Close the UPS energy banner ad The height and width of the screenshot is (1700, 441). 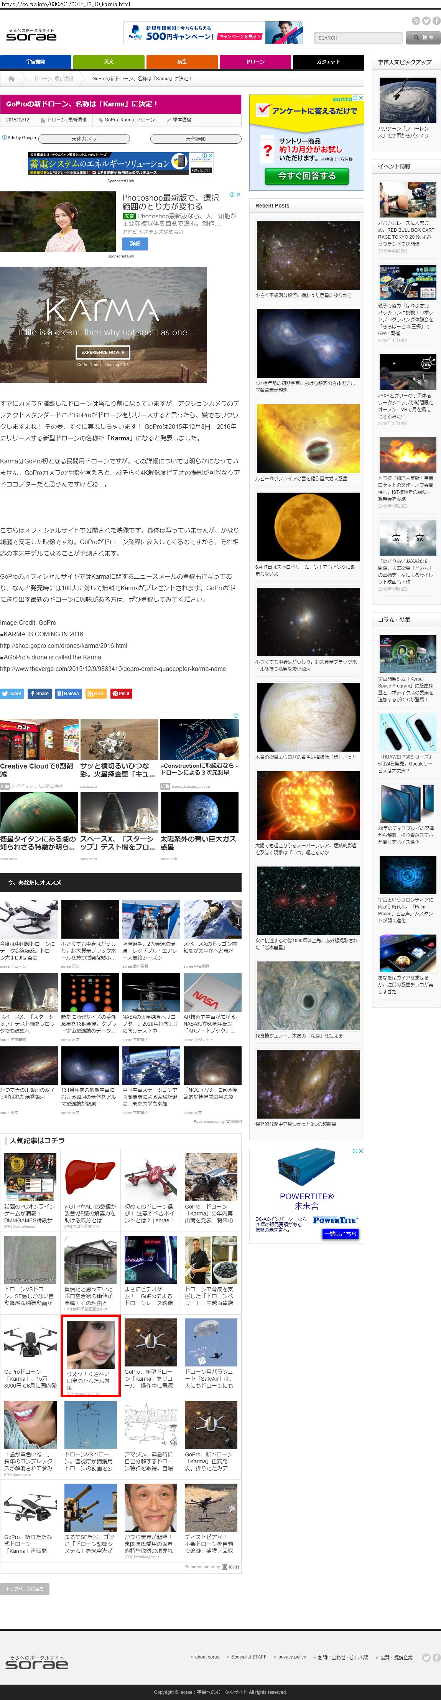pyautogui.click(x=211, y=156)
